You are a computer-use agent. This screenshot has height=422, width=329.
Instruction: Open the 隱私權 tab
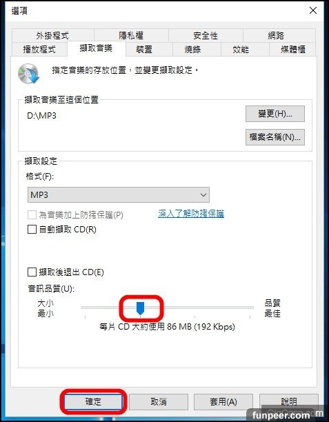click(x=131, y=36)
